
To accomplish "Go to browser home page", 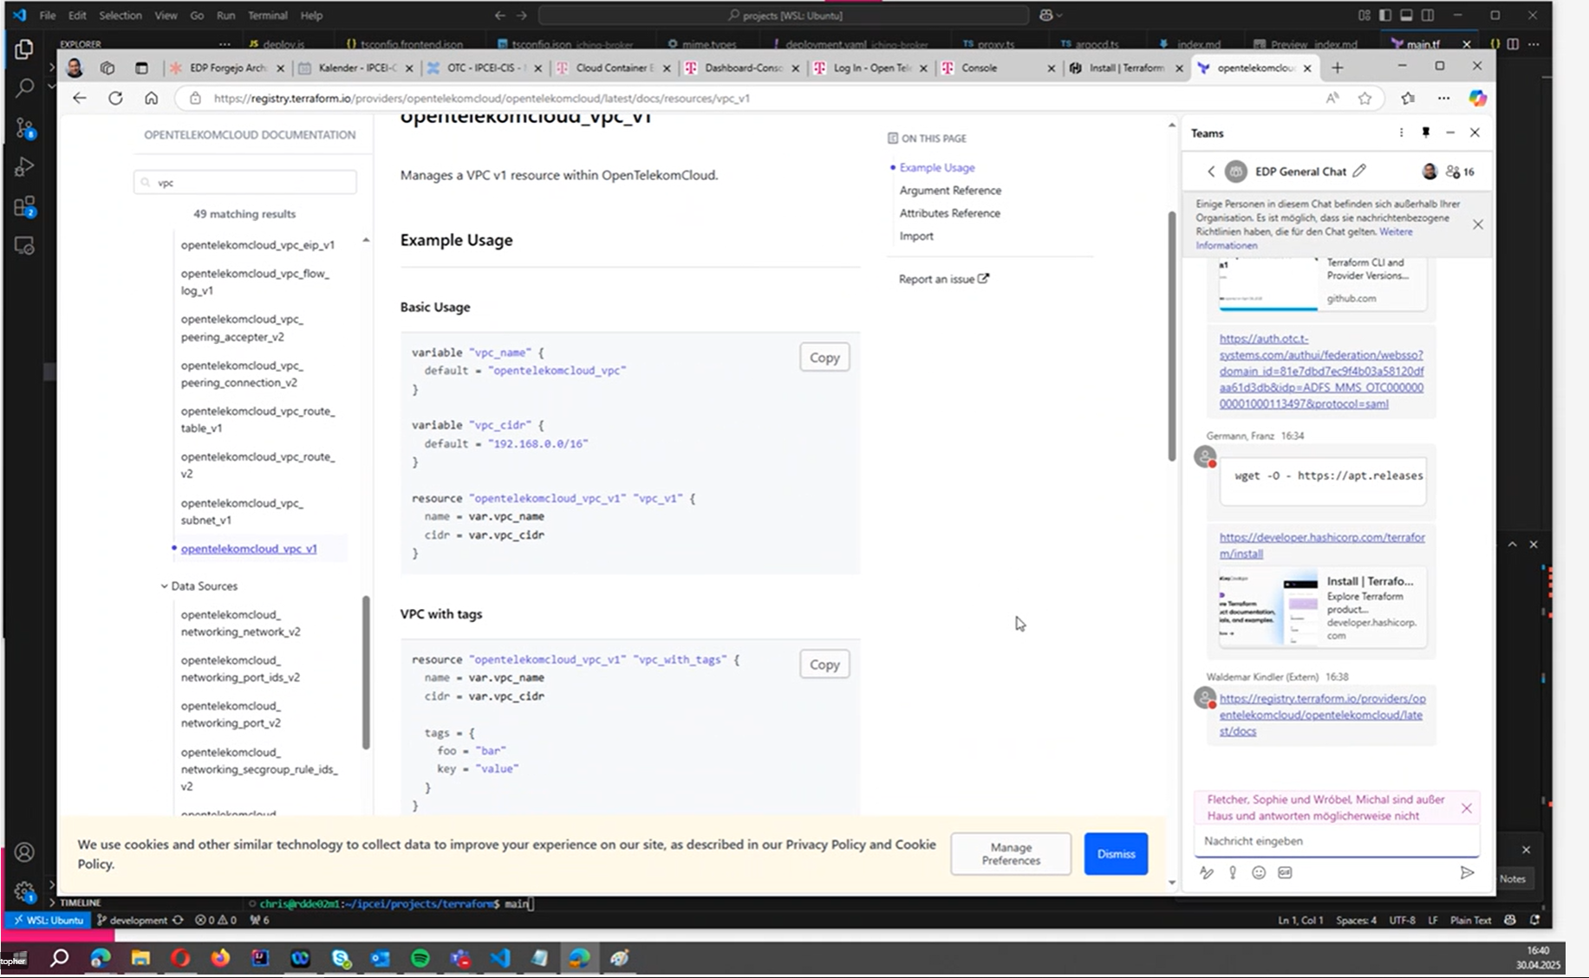I will pos(151,98).
